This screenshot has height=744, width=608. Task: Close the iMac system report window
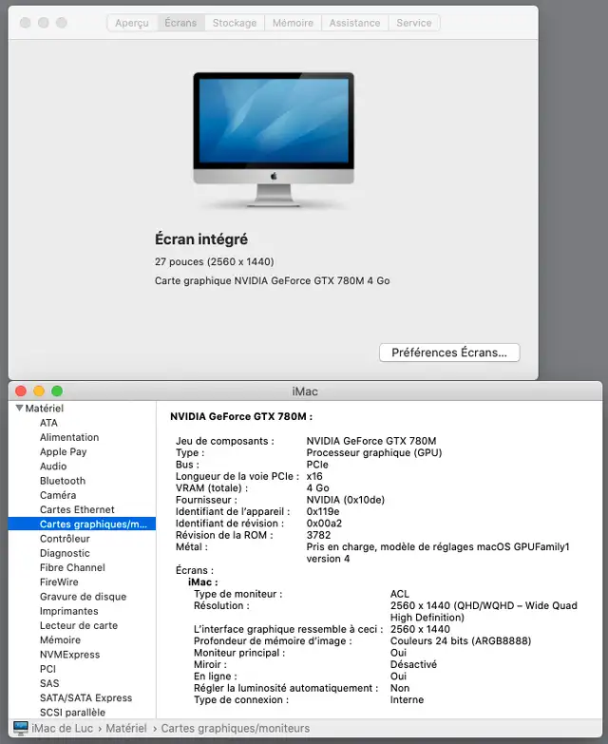click(21, 391)
